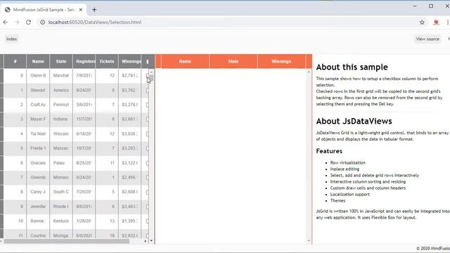Select the 'Indiana' state cell

(x=61, y=119)
